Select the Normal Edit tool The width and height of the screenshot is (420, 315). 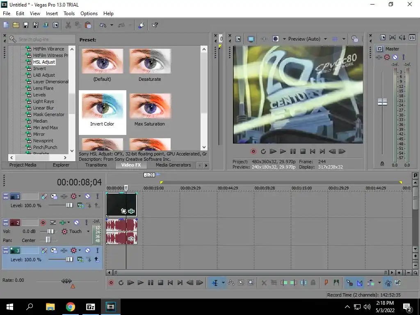coord(215,283)
